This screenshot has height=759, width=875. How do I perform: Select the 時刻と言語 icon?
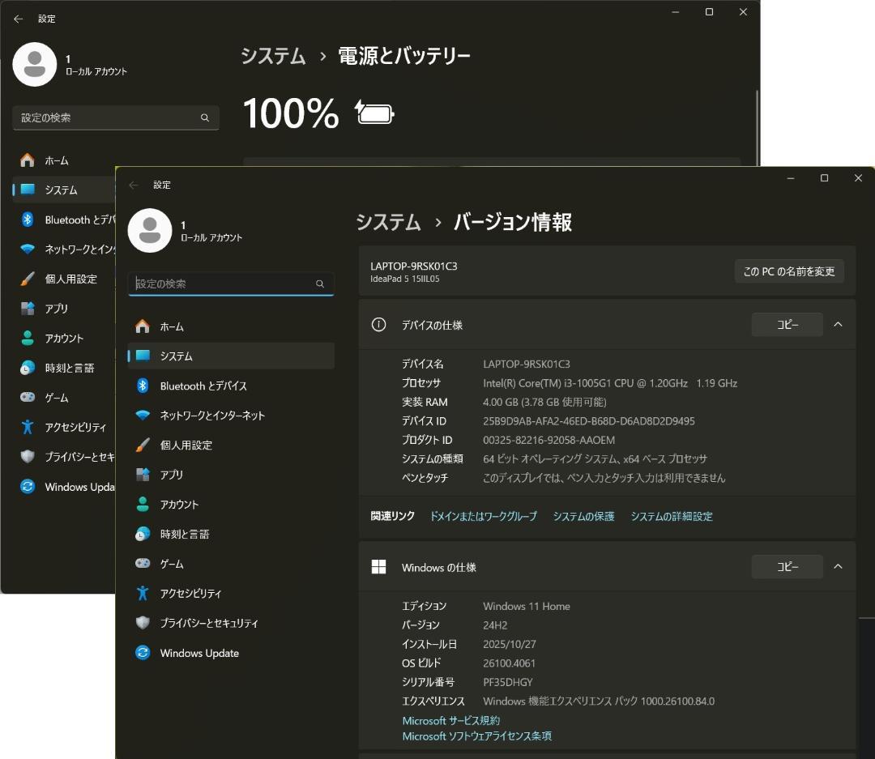(x=143, y=534)
